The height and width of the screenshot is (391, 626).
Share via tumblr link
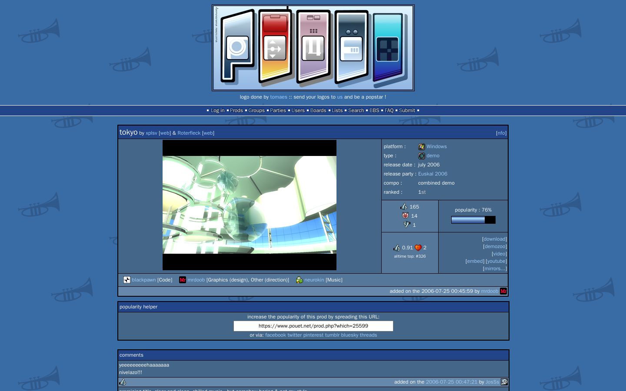tap(332, 335)
